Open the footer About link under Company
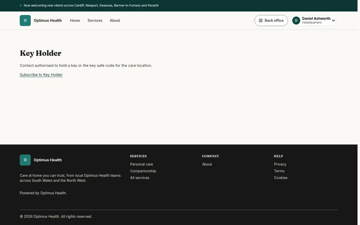 [207, 164]
